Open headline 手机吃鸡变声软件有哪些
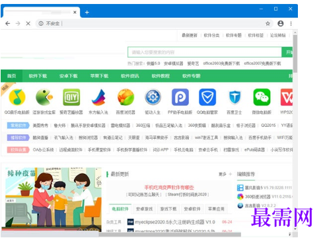This screenshot has width=325, height=238. point(169,188)
